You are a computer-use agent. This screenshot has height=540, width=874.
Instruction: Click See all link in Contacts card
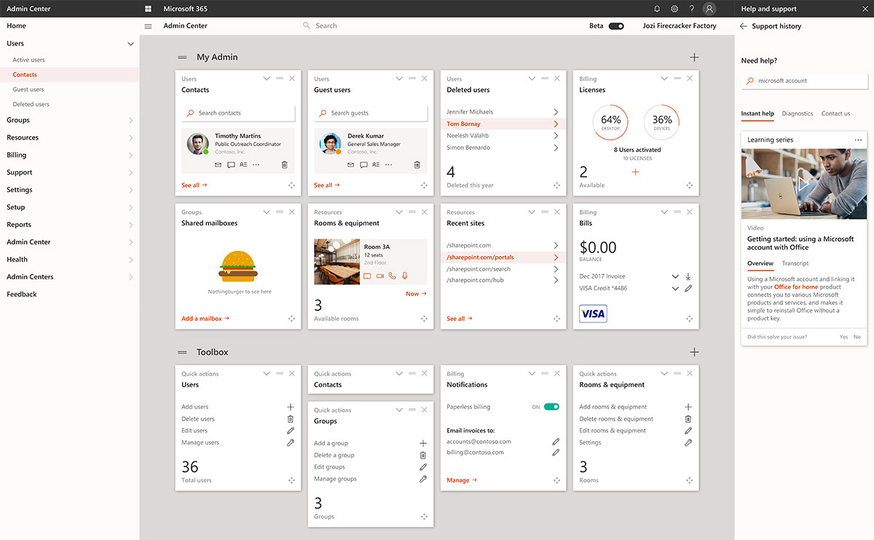click(x=194, y=186)
